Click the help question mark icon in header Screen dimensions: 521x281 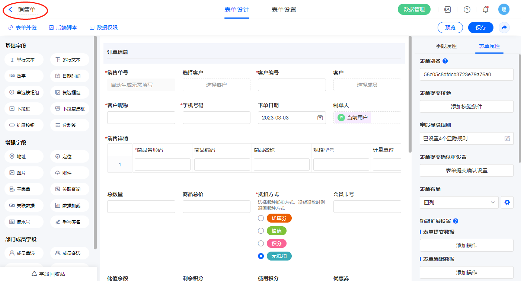click(467, 10)
